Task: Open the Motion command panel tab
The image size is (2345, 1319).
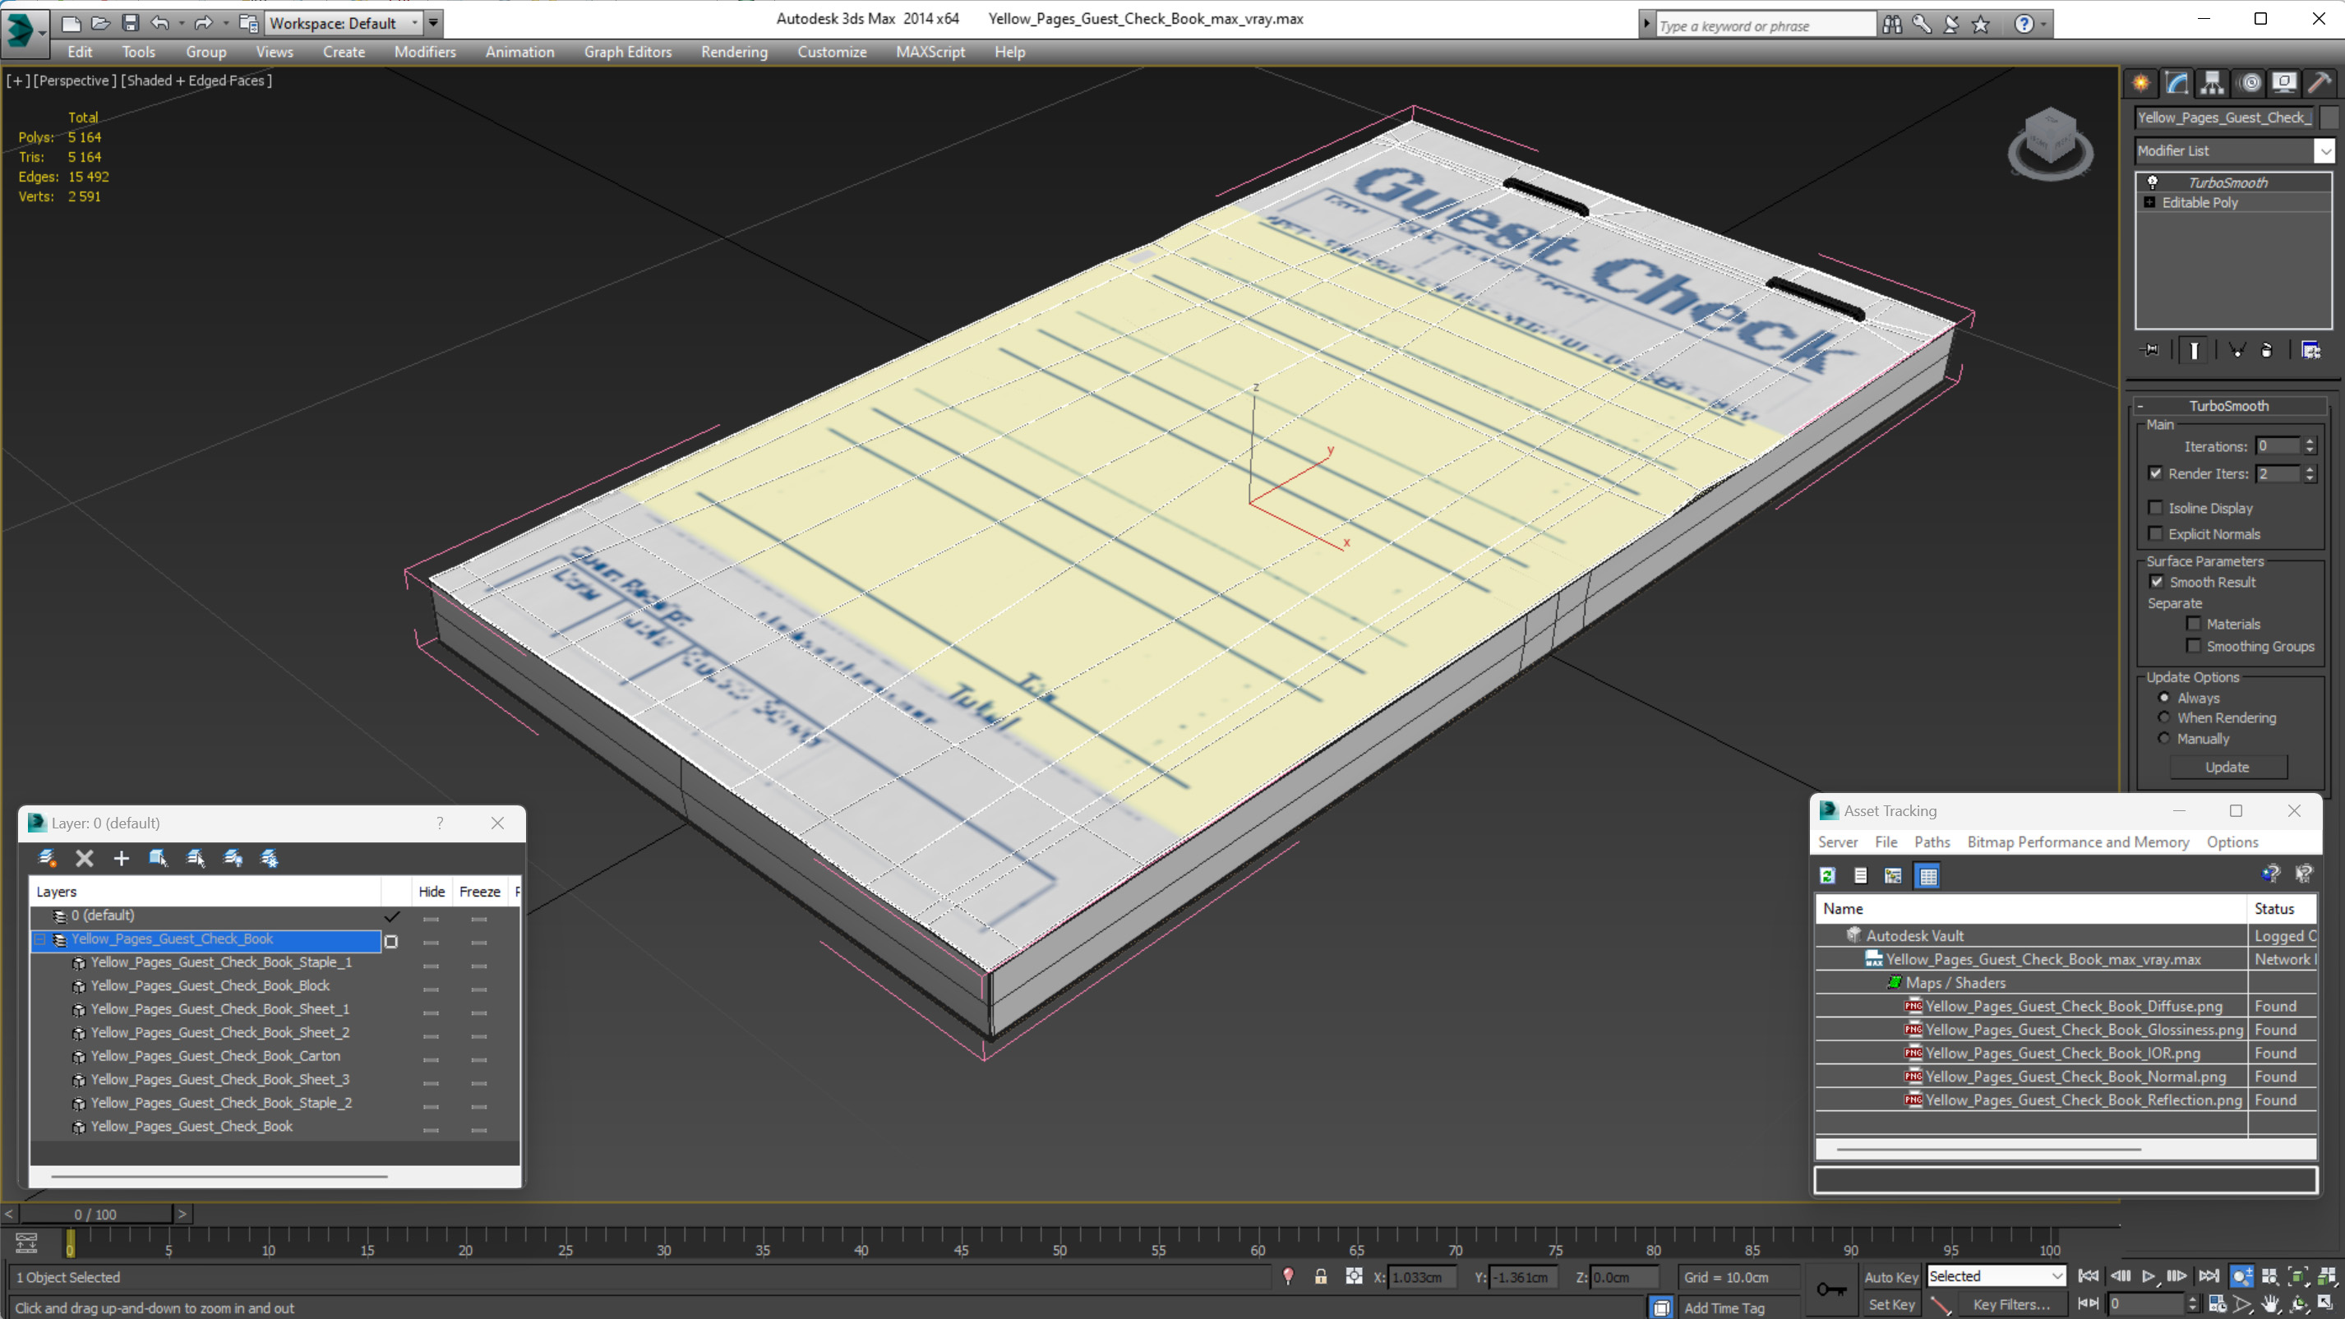Action: 2250,83
